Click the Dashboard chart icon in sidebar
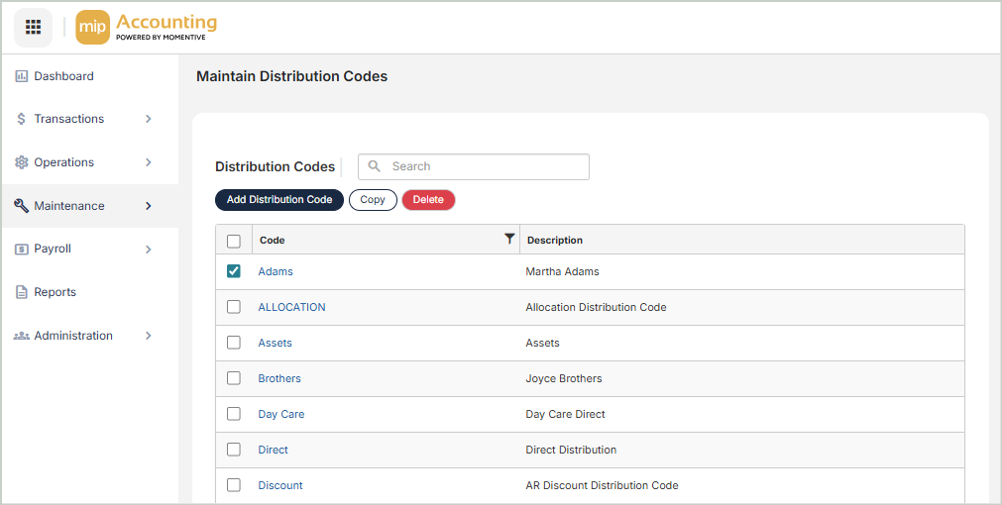 [22, 76]
